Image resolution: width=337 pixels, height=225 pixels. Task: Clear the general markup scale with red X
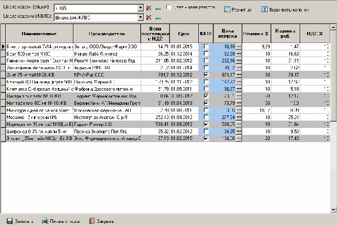(149, 9)
